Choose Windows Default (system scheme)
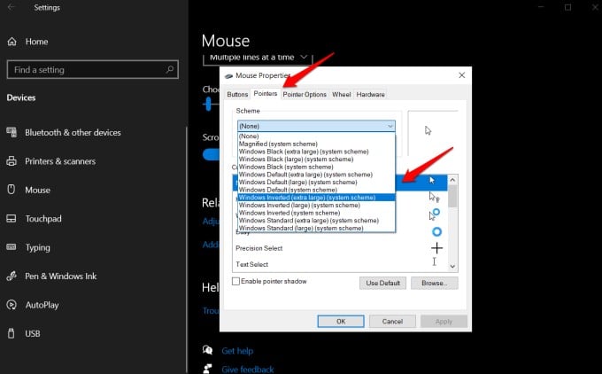This screenshot has width=602, height=374. tap(316, 190)
